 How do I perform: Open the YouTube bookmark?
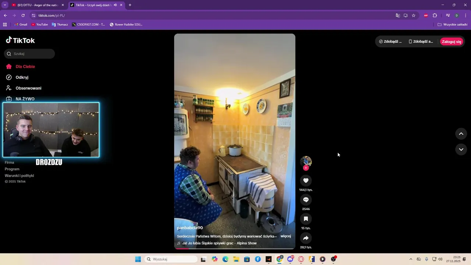pyautogui.click(x=39, y=25)
